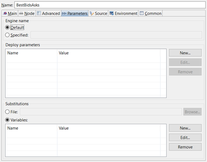This screenshot has width=207, height=162.
Task: Select the Variables substitutions radio button
Action: pyautogui.click(x=8, y=120)
